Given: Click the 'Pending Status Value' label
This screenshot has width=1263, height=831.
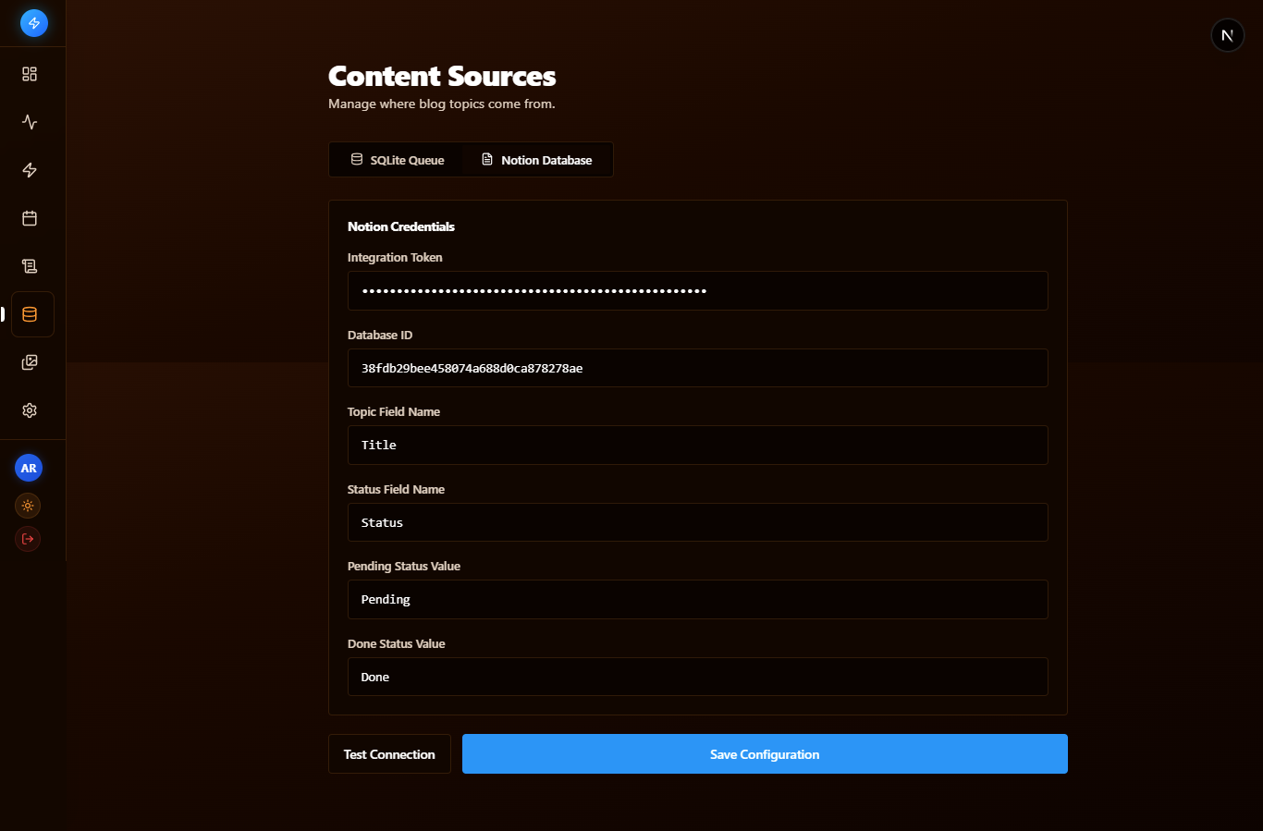Looking at the screenshot, I should point(404,566).
